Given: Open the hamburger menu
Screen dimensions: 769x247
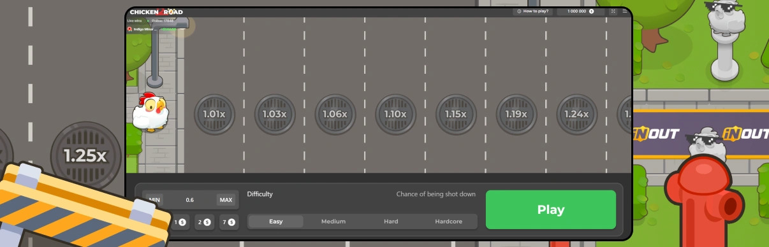Looking at the screenshot, I should click(x=625, y=11).
